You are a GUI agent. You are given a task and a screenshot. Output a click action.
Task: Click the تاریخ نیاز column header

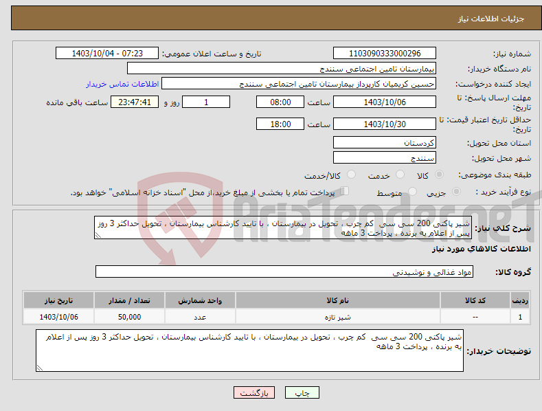tap(59, 300)
